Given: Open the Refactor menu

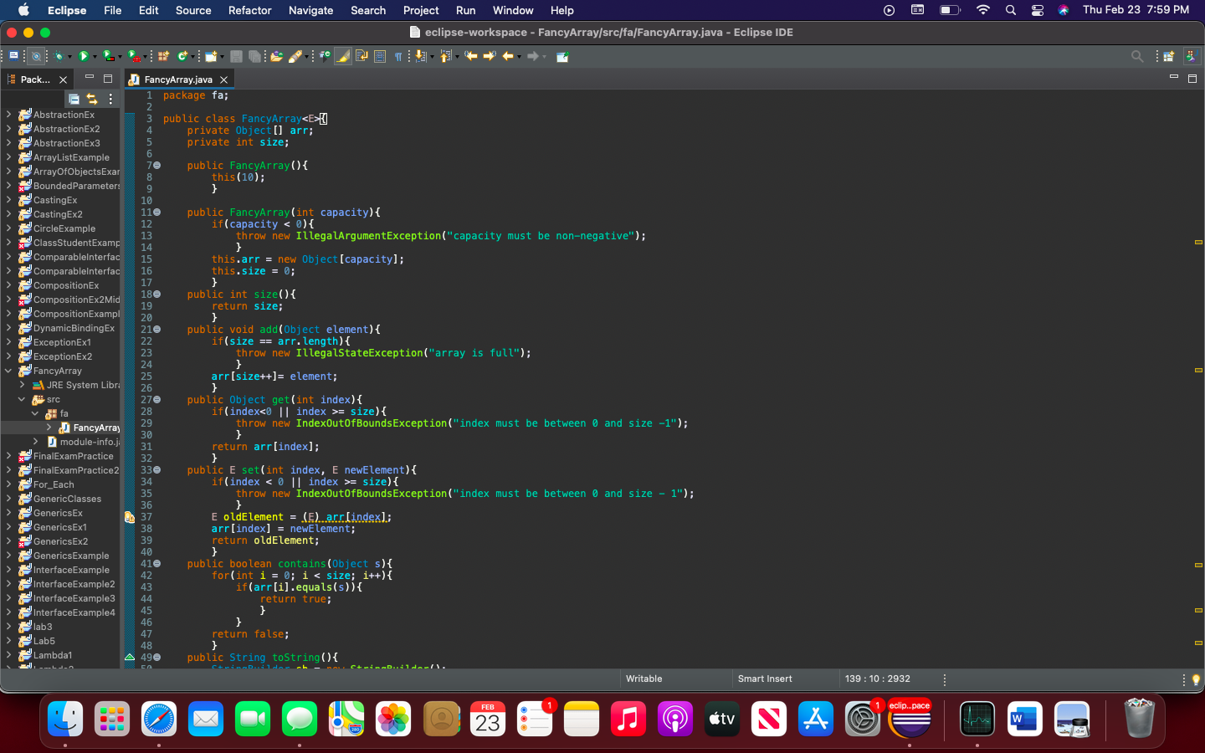Looking at the screenshot, I should point(249,10).
